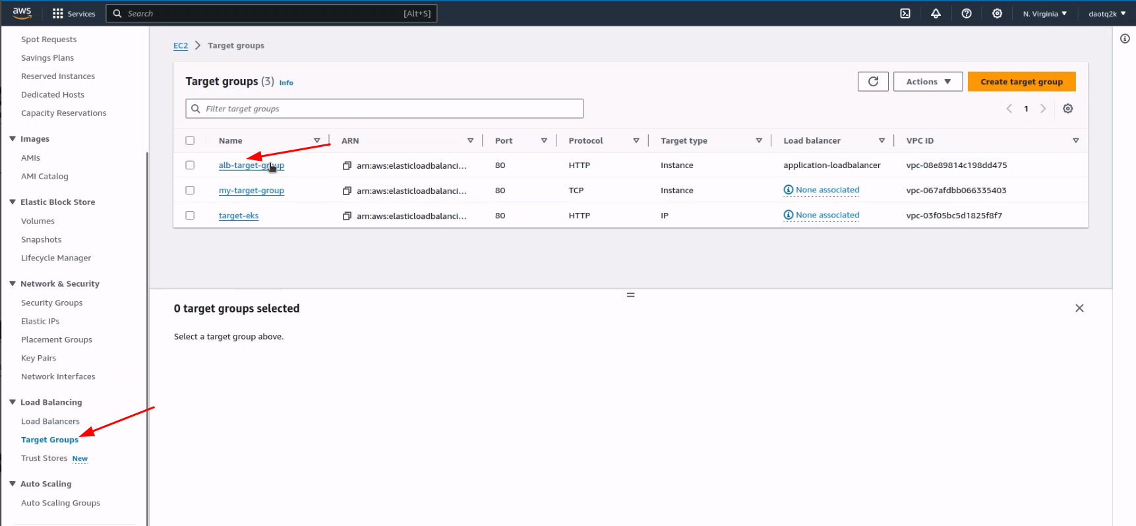Open the target-eks link
Screen dimensions: 1136x526
pos(239,216)
